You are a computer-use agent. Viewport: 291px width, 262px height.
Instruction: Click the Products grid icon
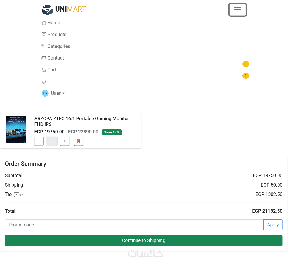click(44, 35)
